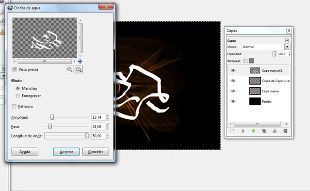Open the Capas tab configuration menu arrow
The height and width of the screenshot is (191, 310).
(287, 40)
